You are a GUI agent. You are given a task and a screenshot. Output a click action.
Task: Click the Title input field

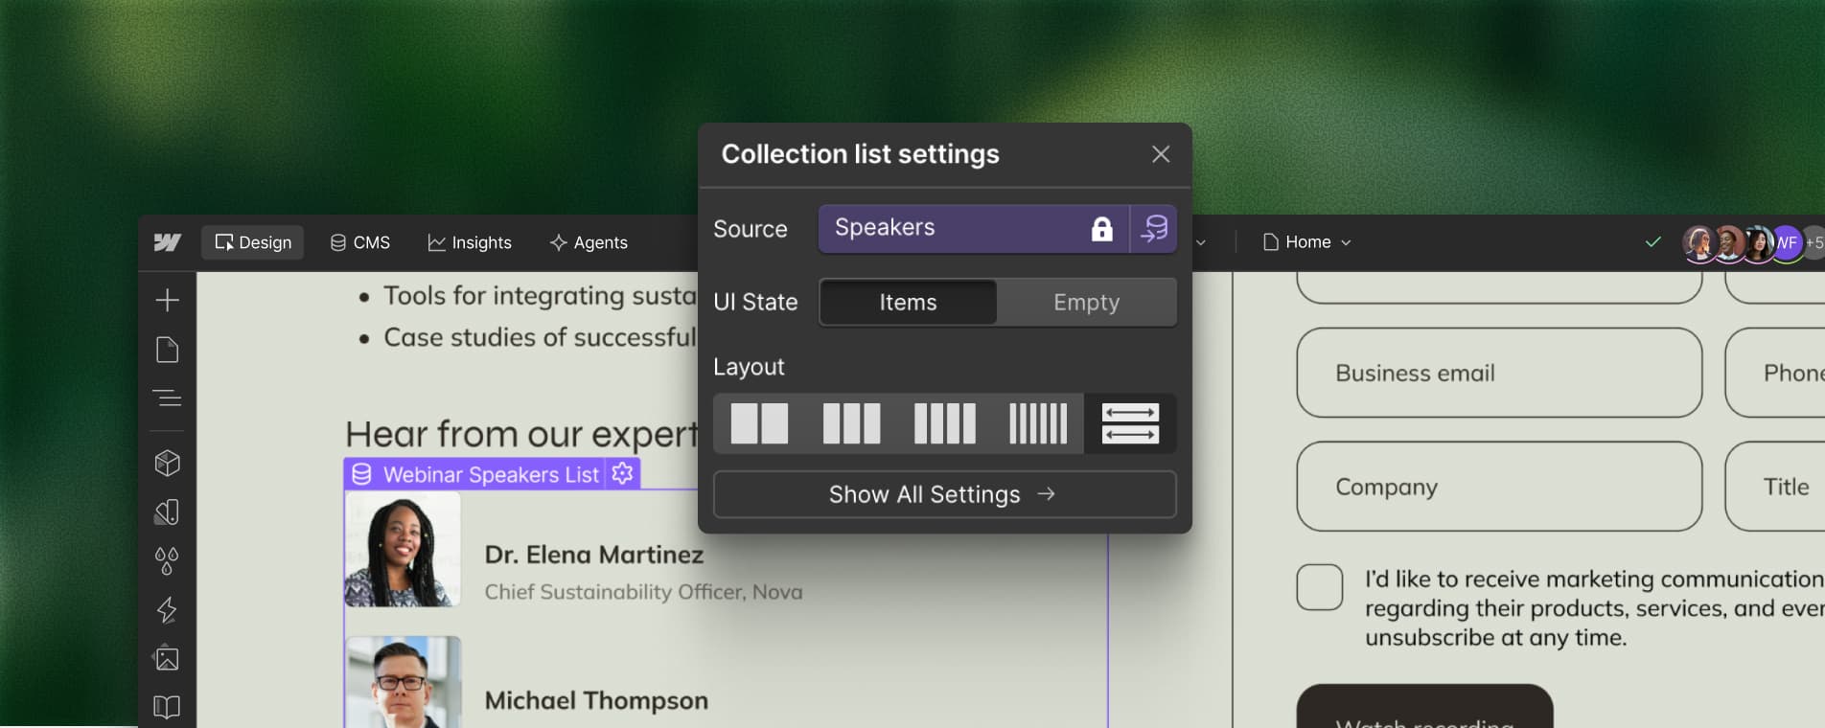1775,487
